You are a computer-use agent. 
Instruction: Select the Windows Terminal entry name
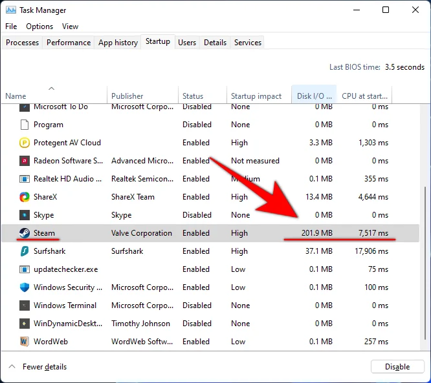click(65, 305)
